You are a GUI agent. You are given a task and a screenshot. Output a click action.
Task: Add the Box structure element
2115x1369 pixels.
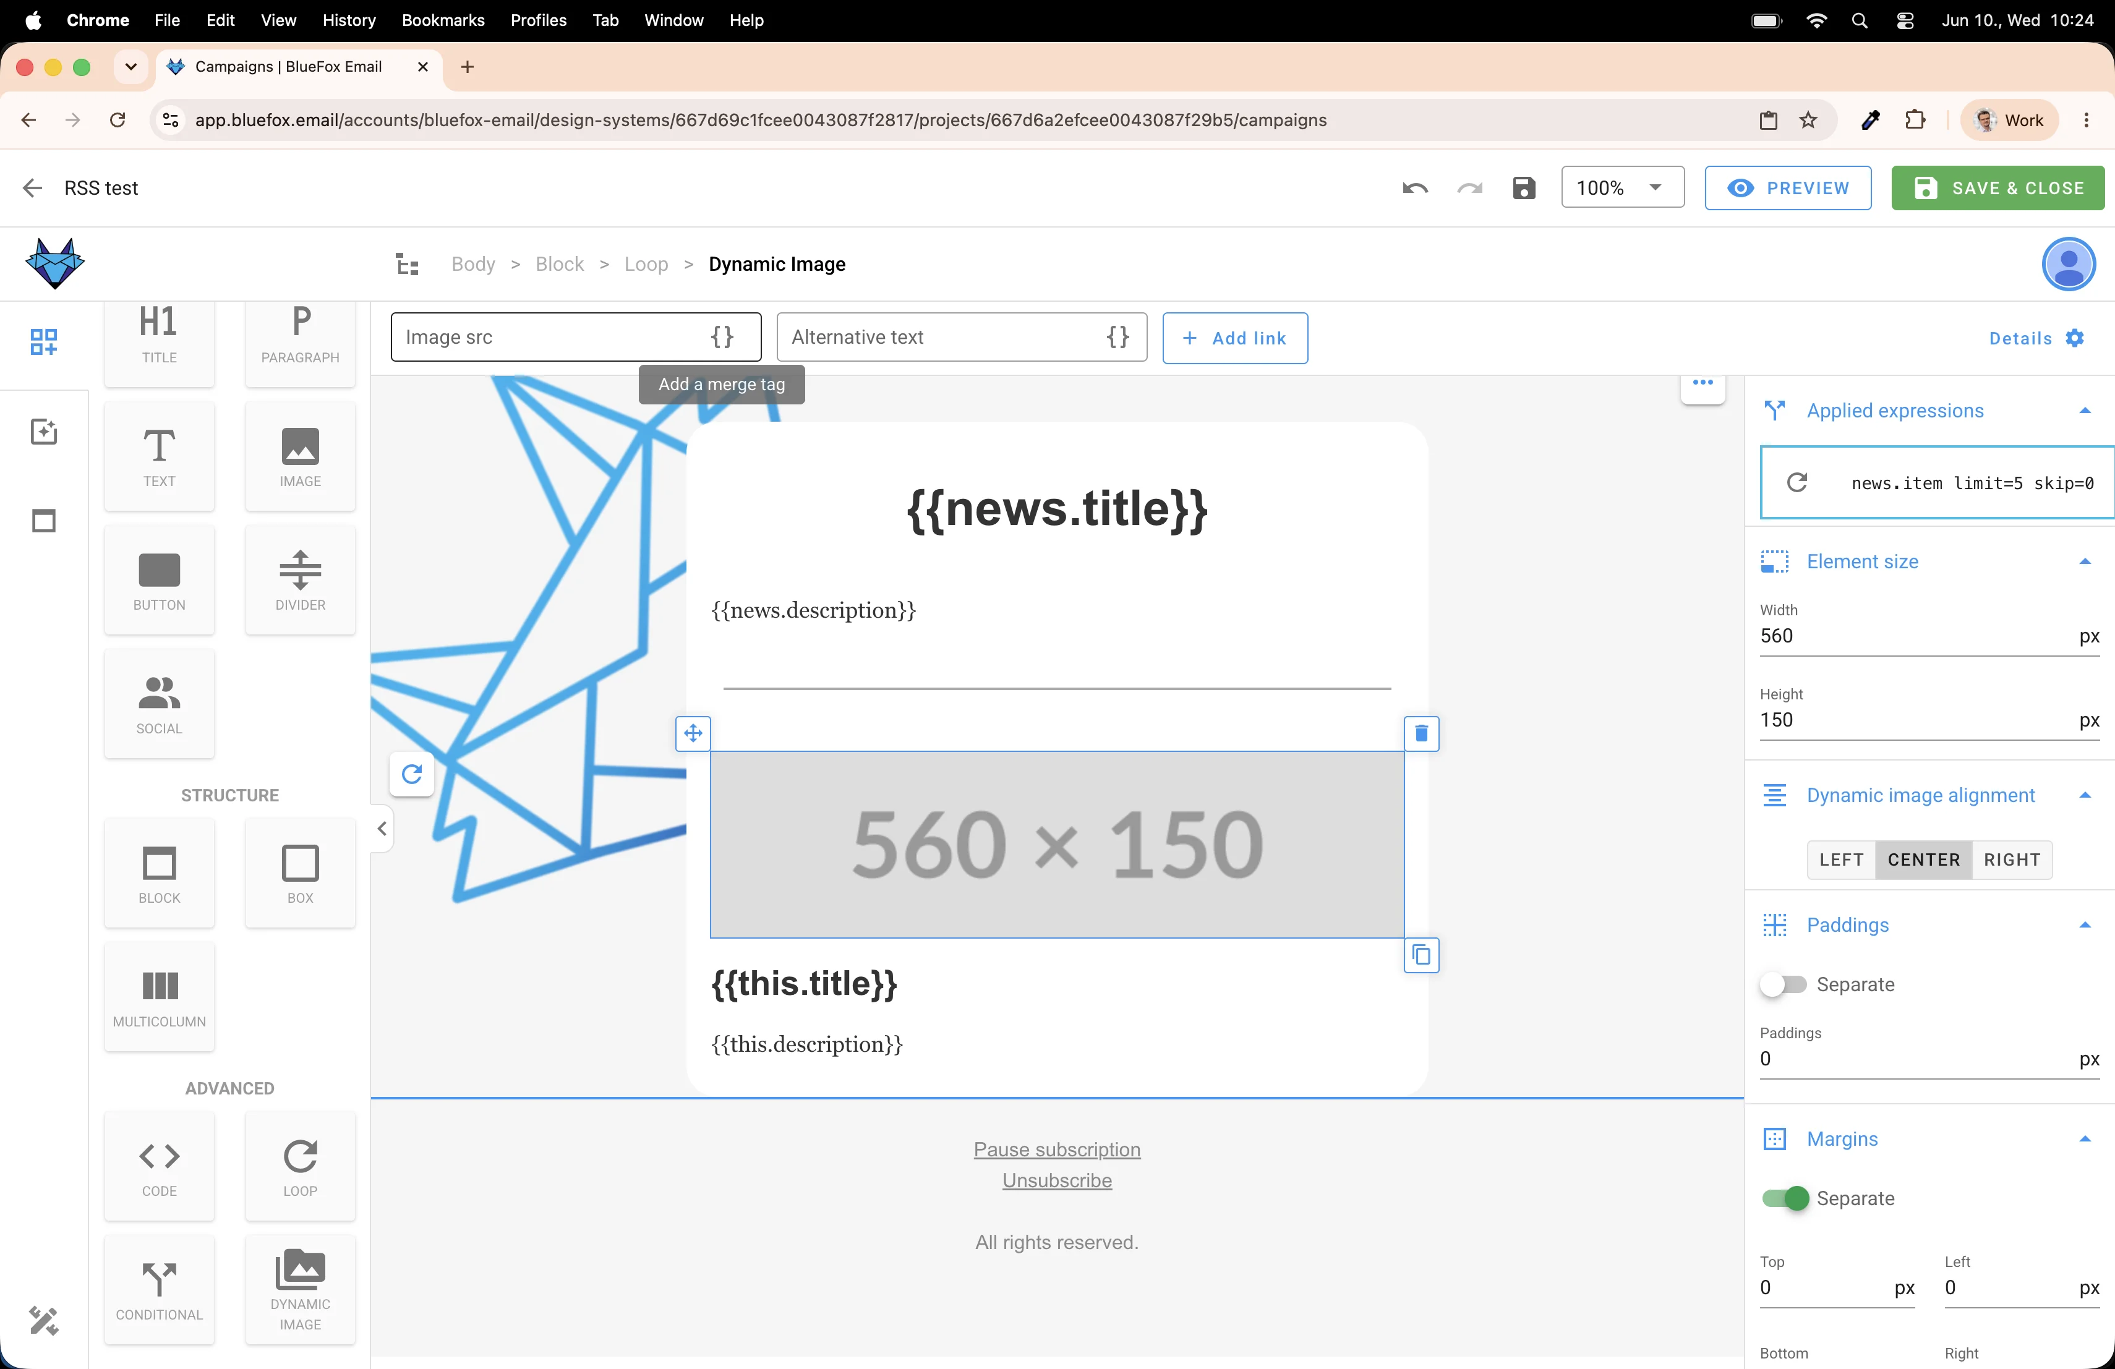(x=301, y=873)
